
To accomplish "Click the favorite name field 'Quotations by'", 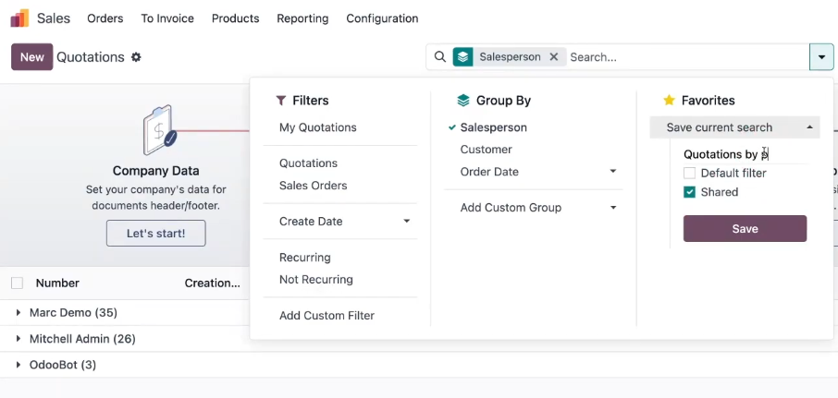I will tap(746, 155).
